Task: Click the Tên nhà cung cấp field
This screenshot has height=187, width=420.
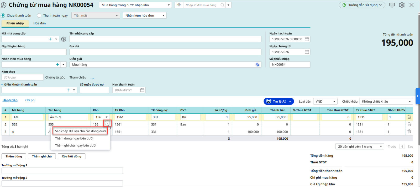Action: [x=165, y=39]
